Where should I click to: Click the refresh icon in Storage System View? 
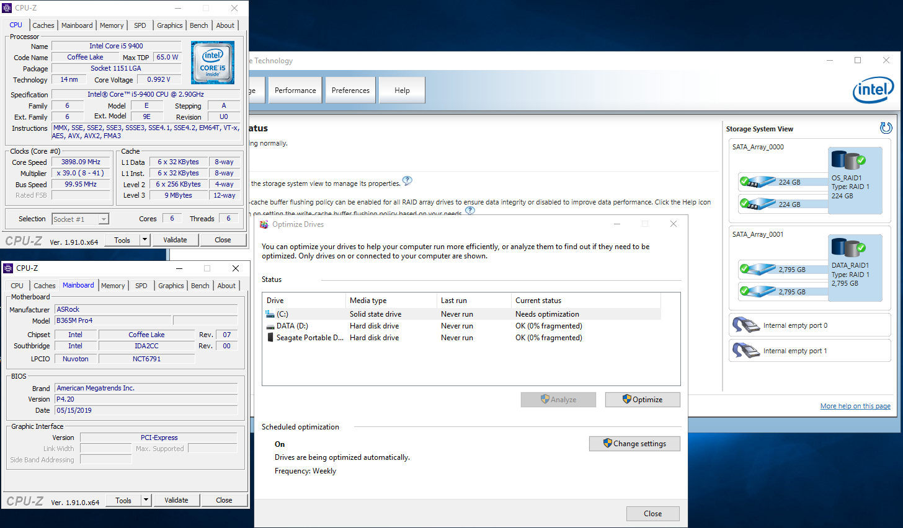pyautogui.click(x=886, y=128)
